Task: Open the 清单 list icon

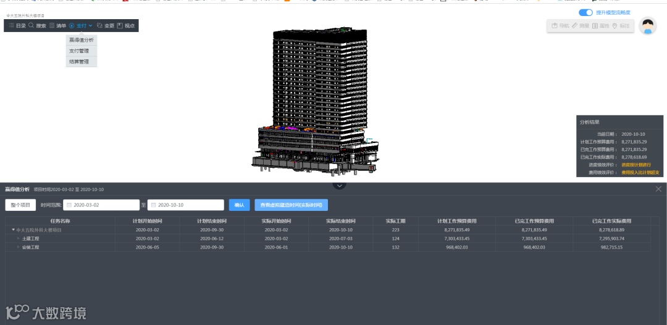Action: click(52, 25)
